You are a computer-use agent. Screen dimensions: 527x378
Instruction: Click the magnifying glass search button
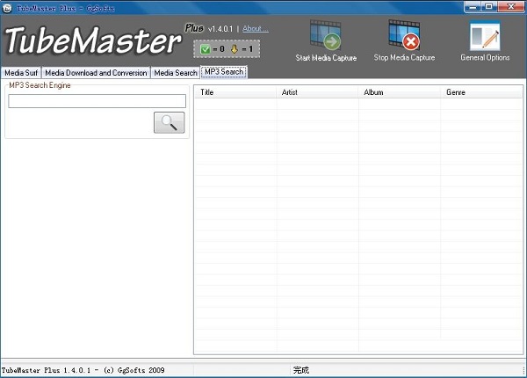(x=169, y=122)
